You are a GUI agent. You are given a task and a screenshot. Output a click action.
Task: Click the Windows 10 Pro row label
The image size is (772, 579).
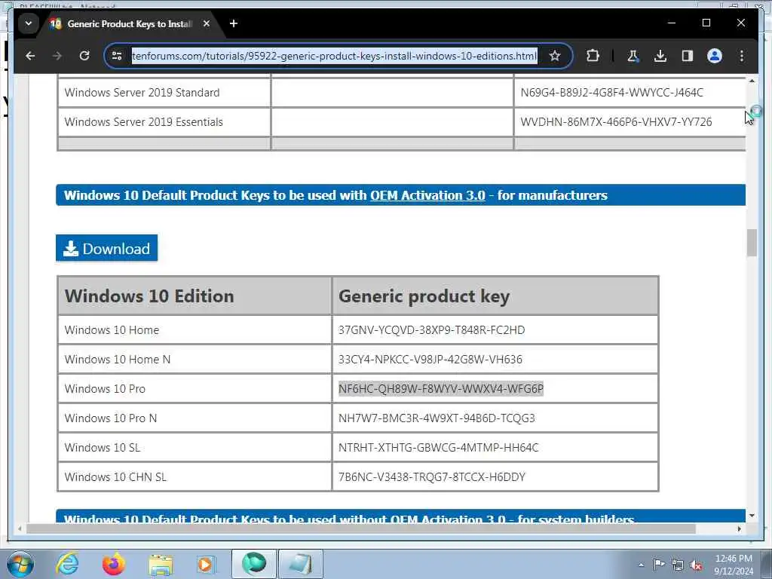pyautogui.click(x=105, y=389)
